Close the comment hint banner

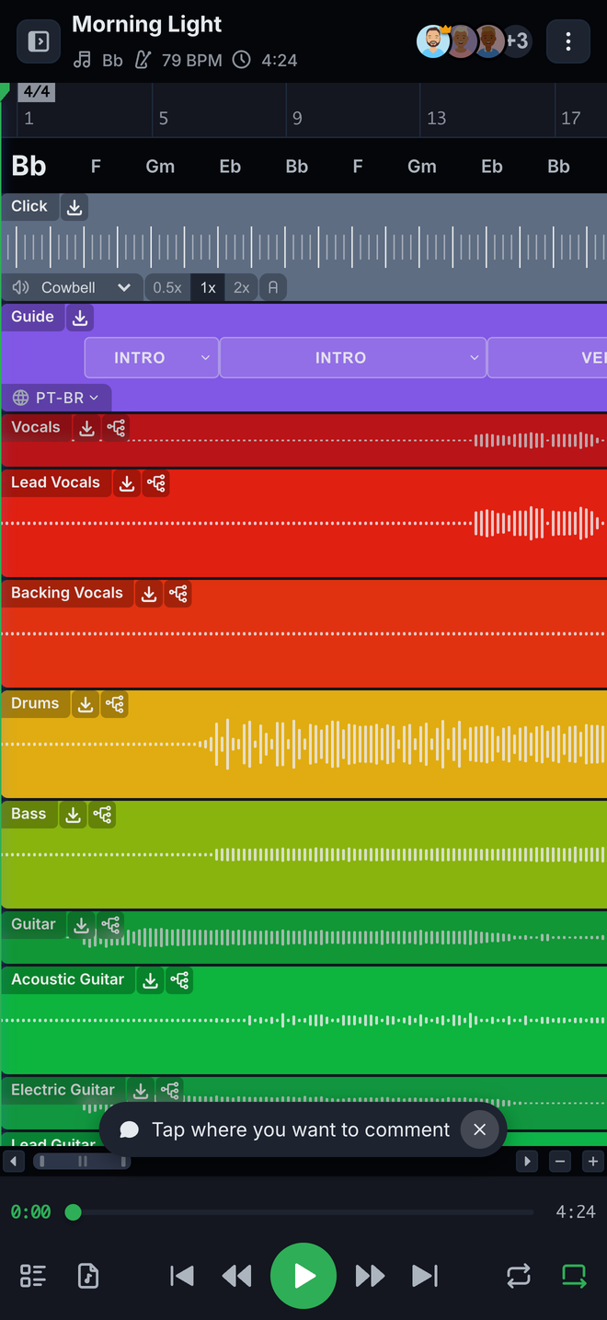[480, 1129]
